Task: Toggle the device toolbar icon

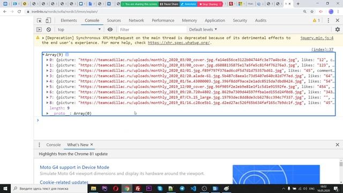Action: point(48,20)
